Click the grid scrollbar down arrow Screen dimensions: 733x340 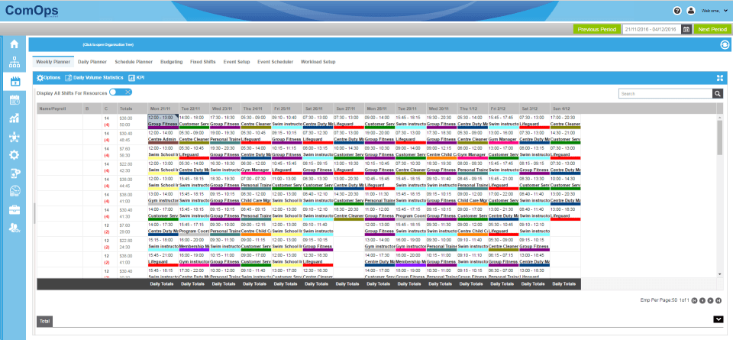pyautogui.click(x=720, y=274)
